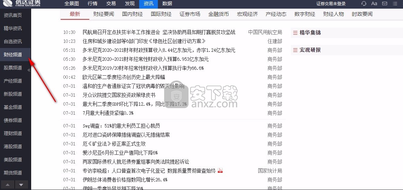Open the 发现 menu
403x190 pixels.
coord(130,3)
